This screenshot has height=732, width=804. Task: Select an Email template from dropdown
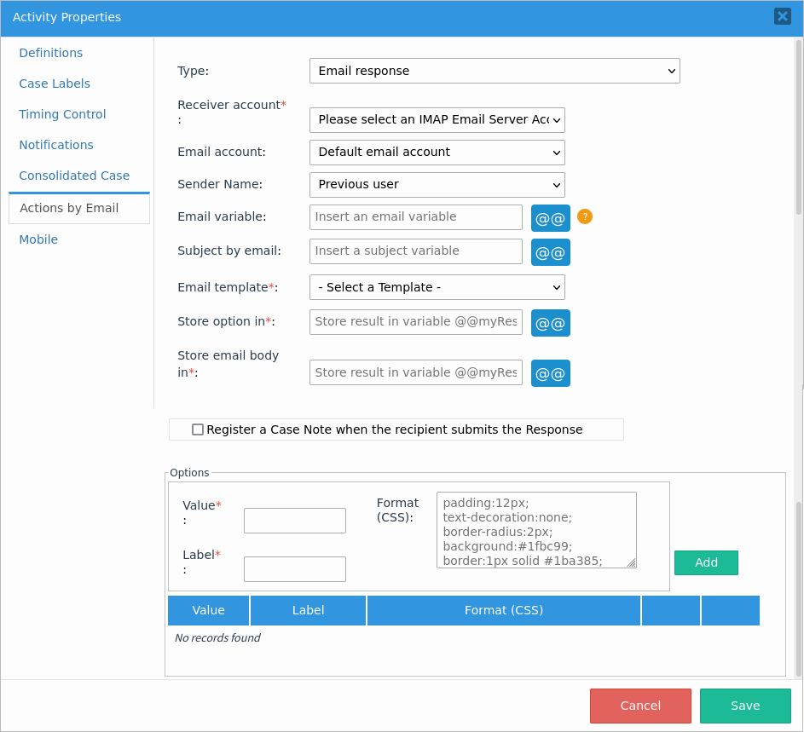437,287
